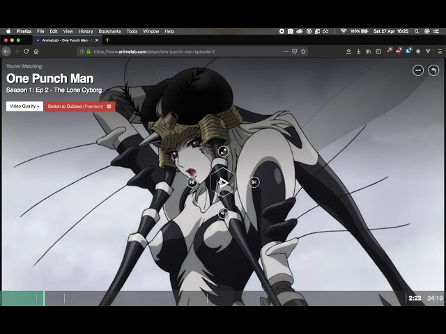Click the V-shaped extension icon
Screen dimensions: 446x334
pyautogui.click(x=428, y=51)
